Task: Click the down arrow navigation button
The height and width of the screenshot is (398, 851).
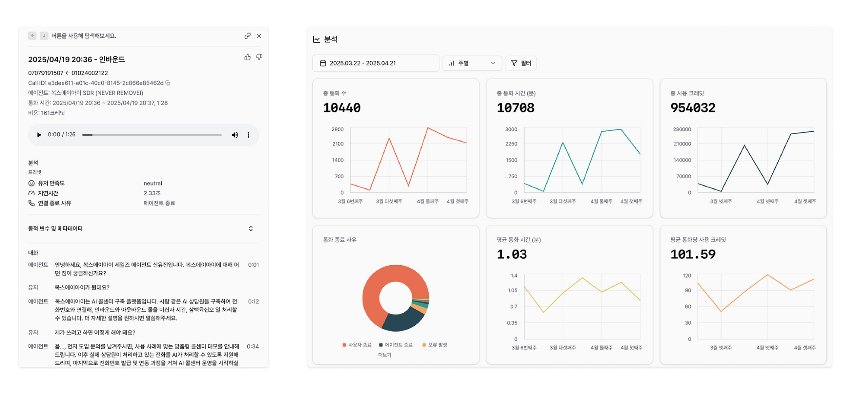Action: pyautogui.click(x=44, y=36)
